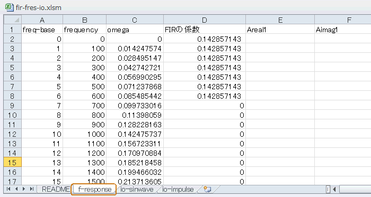Click next sheet navigation arrow
Screen dimensions: 371x197
pyautogui.click(x=24, y=189)
